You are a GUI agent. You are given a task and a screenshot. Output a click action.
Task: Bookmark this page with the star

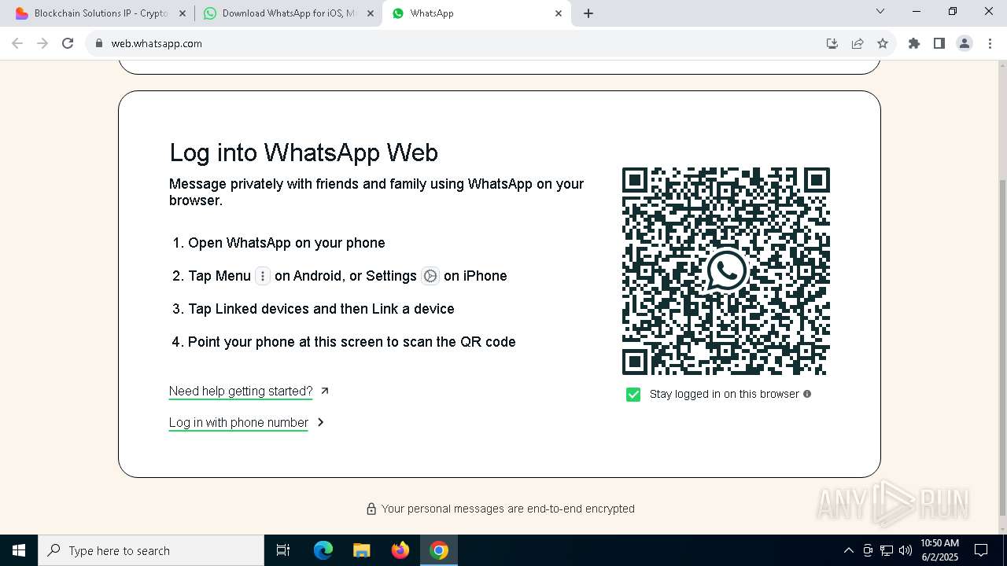point(883,43)
